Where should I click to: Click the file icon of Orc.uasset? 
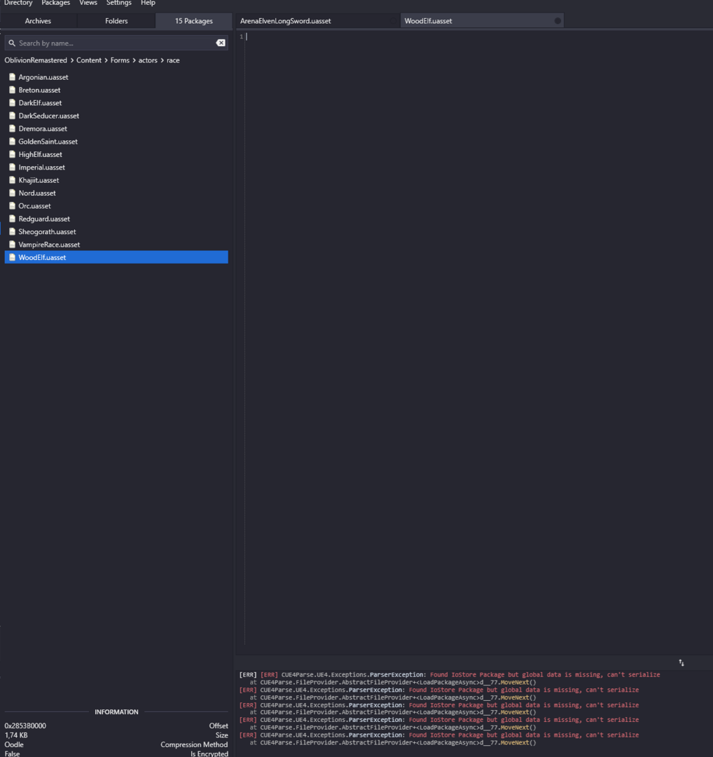(x=12, y=205)
